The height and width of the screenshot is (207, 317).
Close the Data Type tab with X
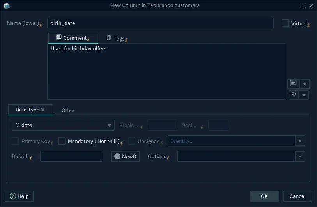coord(43,110)
